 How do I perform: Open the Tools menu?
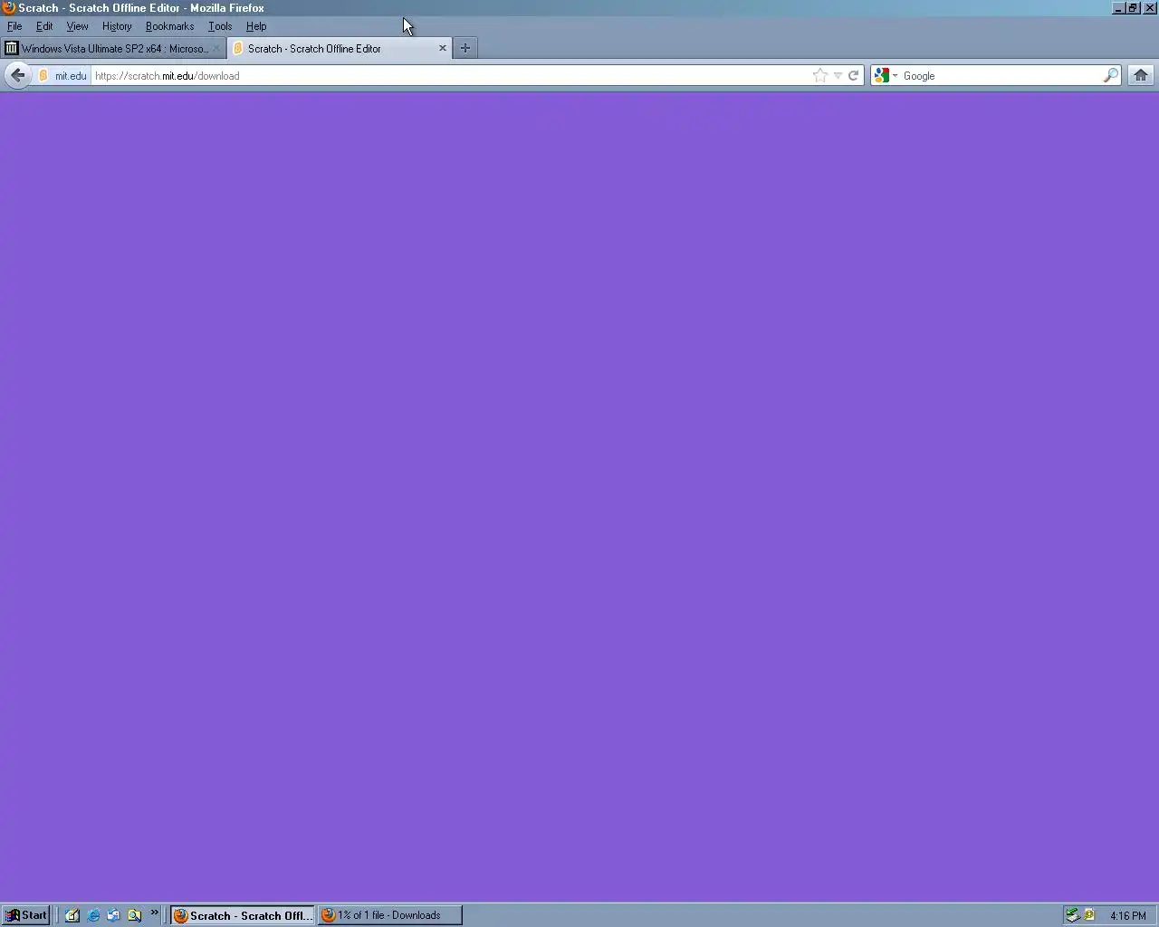tap(220, 26)
